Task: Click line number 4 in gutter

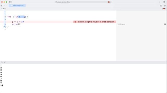Action: tap(5, 19)
